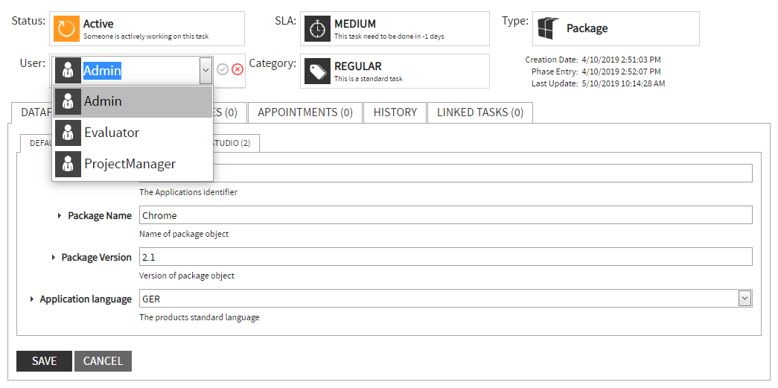This screenshot has width=778, height=388.
Task: Open the LINKED TASKS tab
Action: (x=479, y=112)
